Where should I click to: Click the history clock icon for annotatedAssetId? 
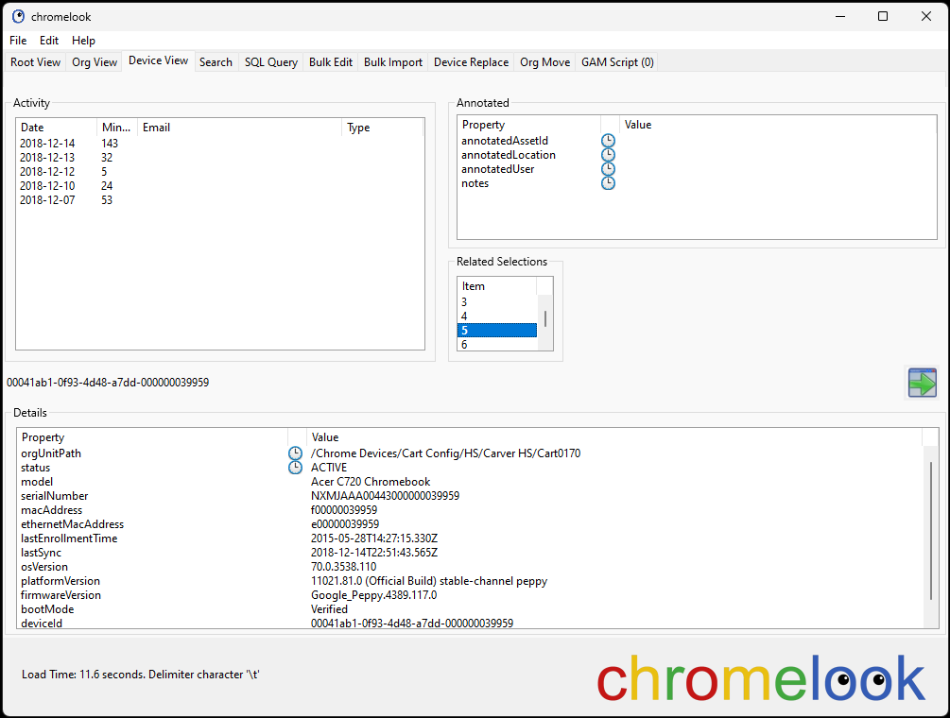(x=608, y=141)
